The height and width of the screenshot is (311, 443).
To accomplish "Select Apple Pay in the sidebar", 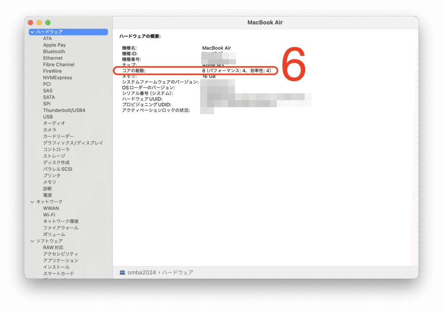I will click(54, 45).
